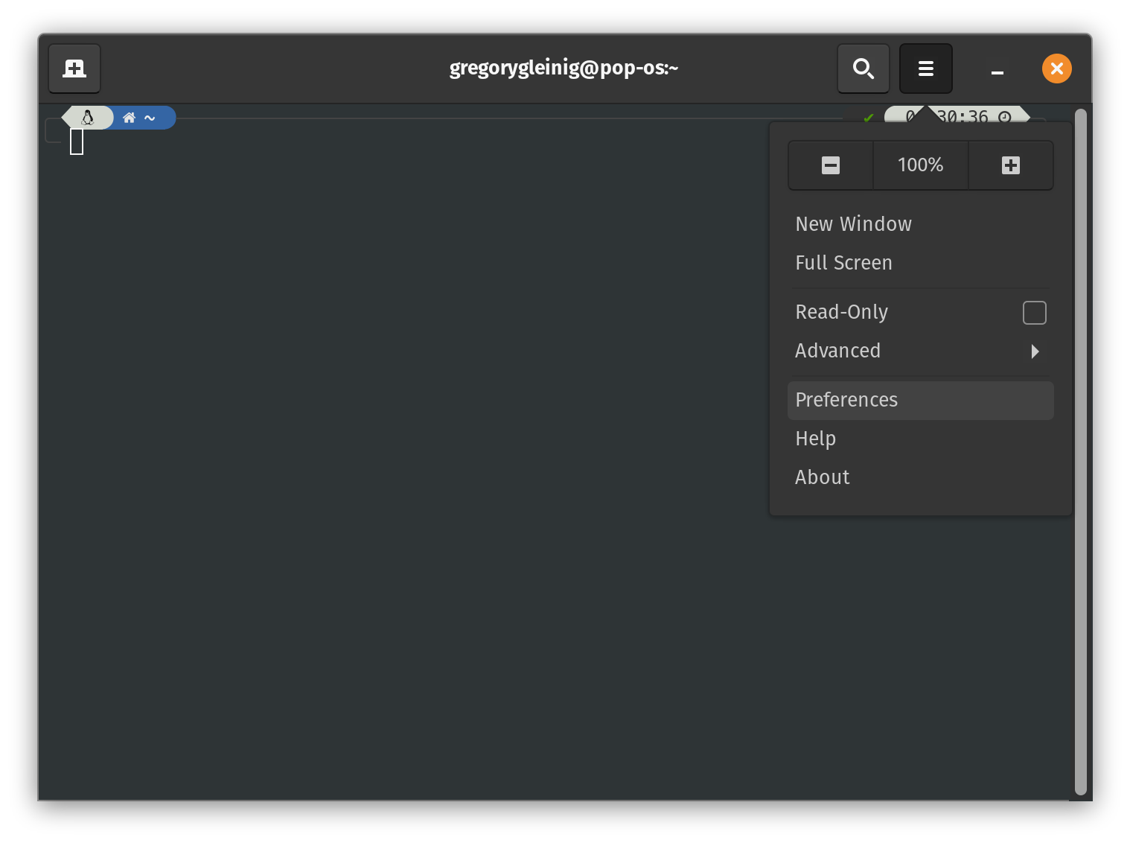Choose Full Screen menu entry
The height and width of the screenshot is (843, 1130).
point(843,263)
